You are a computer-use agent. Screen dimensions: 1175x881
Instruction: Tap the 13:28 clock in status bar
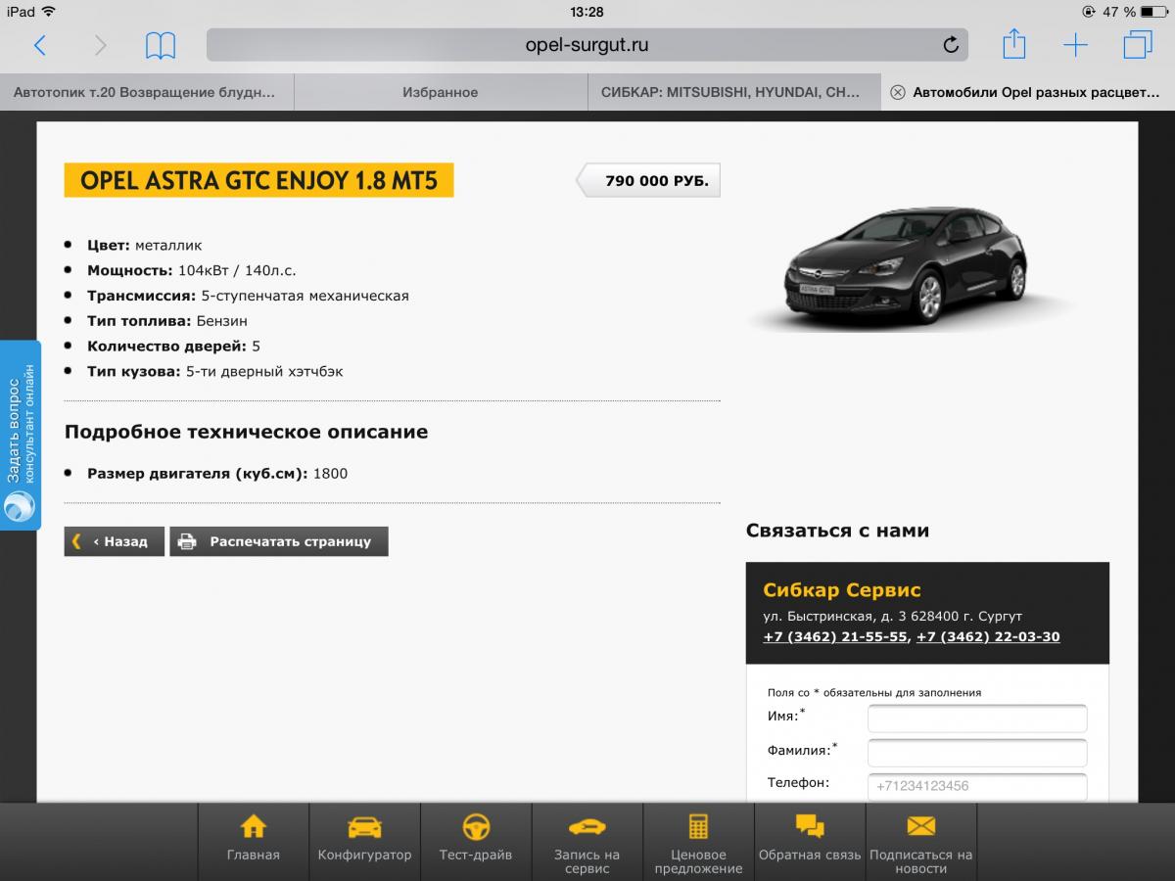click(587, 12)
